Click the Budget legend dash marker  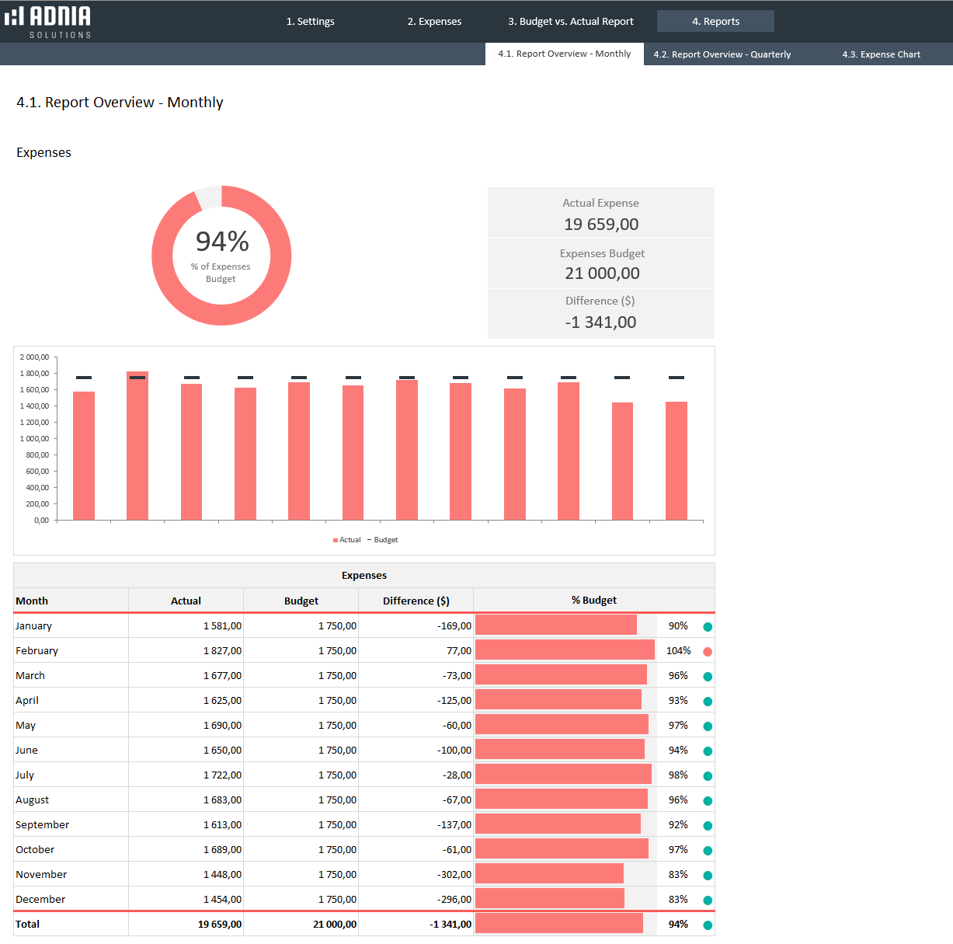coord(370,540)
